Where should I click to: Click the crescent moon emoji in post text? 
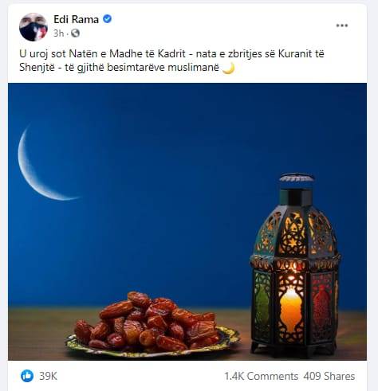pos(228,68)
